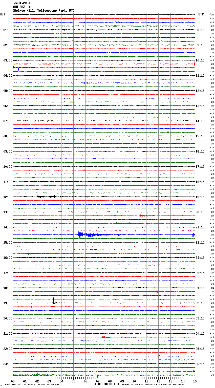
Task: Click the "22:00" MST row label
Action: tap(8, 349)
